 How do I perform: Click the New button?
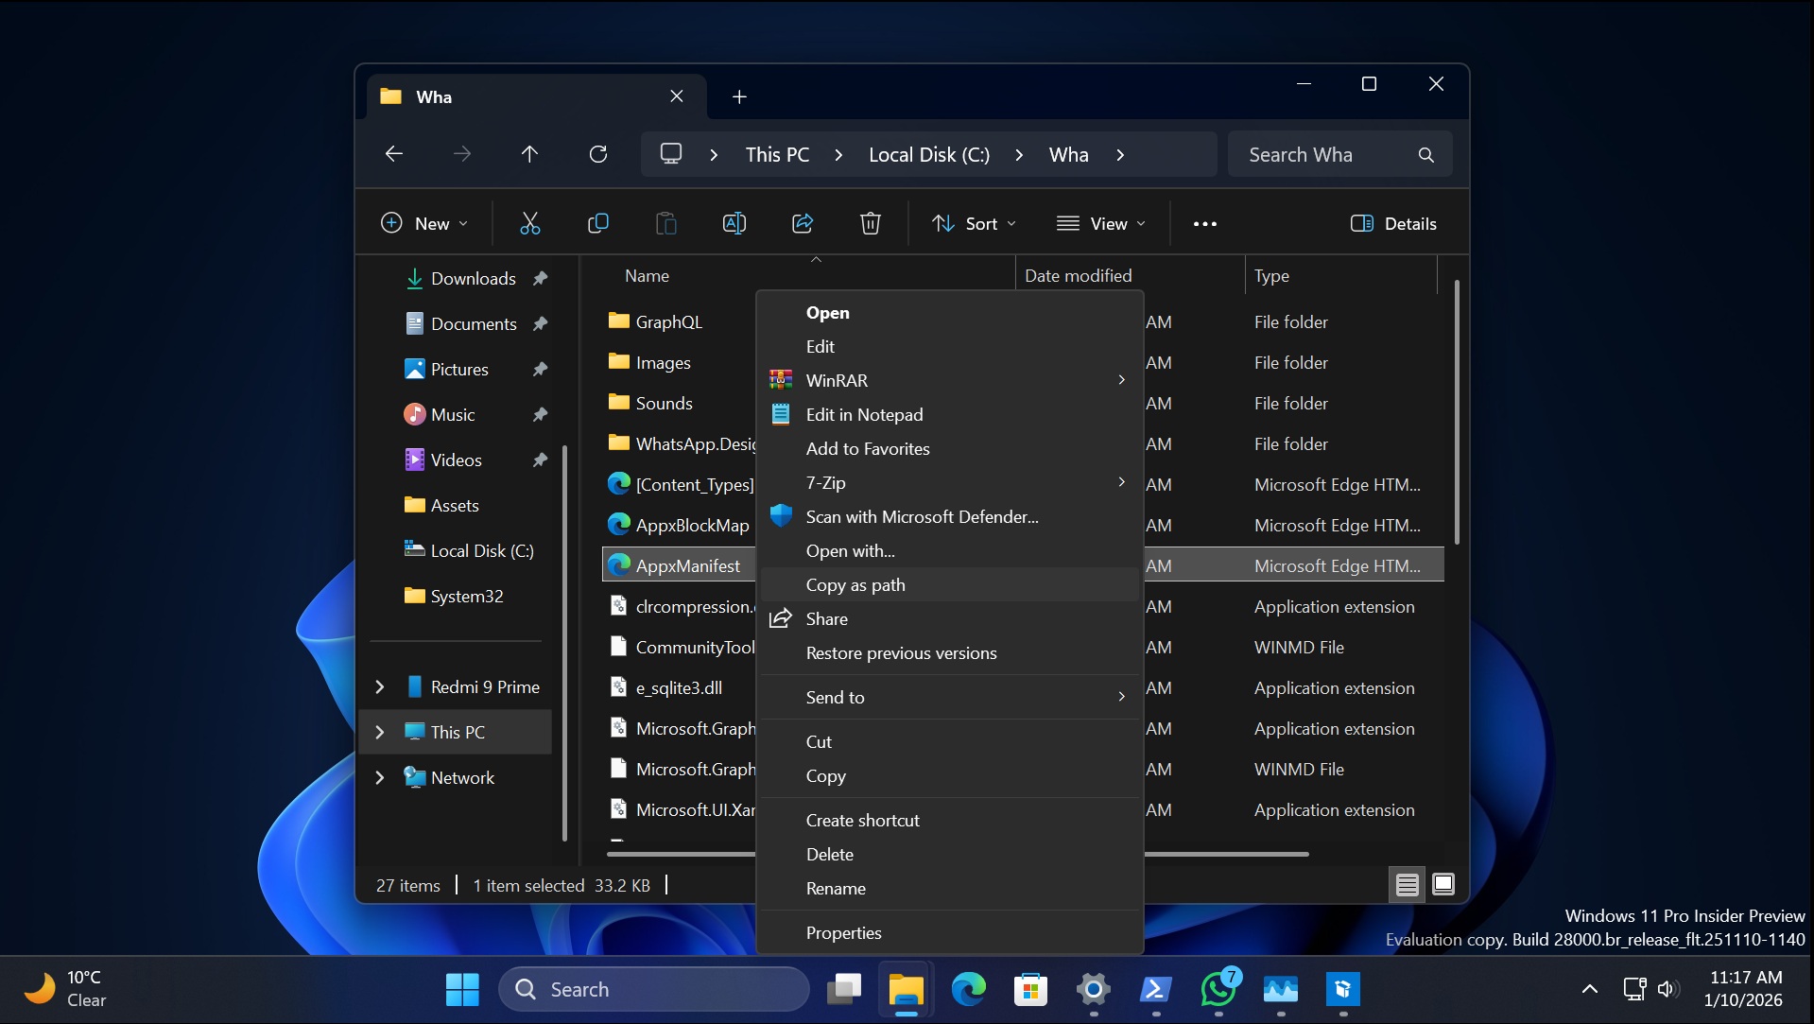pos(423,224)
